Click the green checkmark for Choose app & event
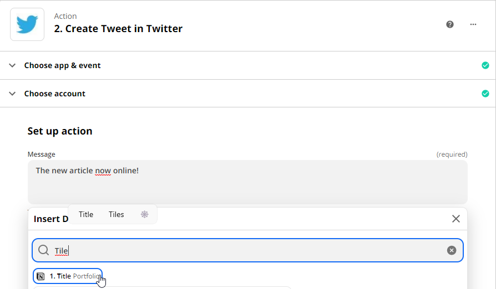Viewport: 496px width, 289px height. [485, 65]
